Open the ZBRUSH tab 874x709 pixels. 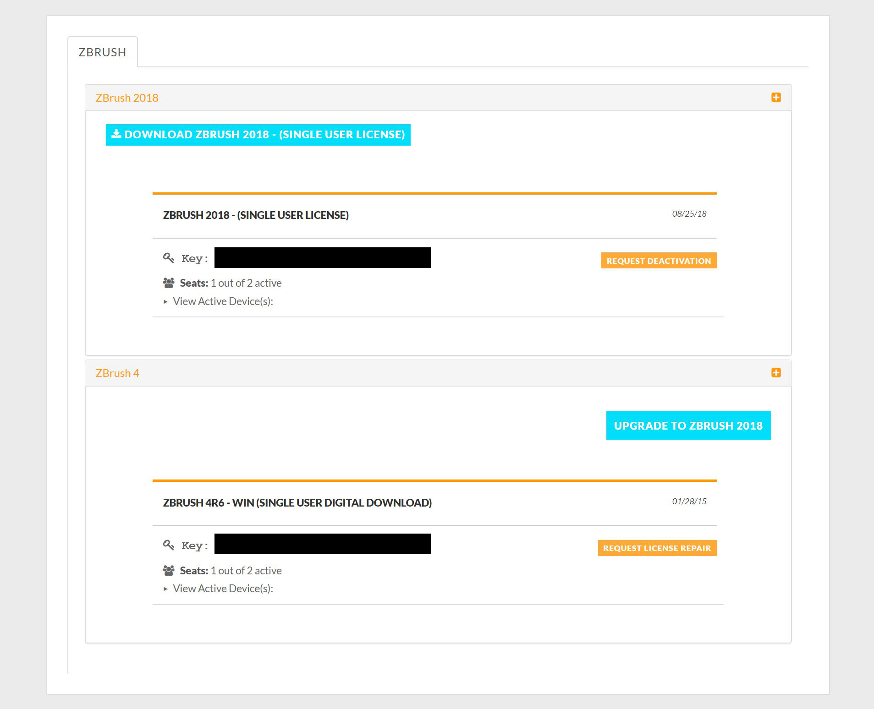[102, 52]
